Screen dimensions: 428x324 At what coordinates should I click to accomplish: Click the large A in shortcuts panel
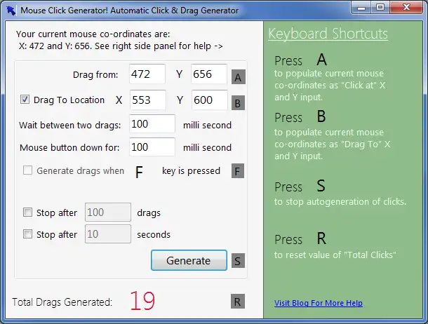(x=322, y=60)
